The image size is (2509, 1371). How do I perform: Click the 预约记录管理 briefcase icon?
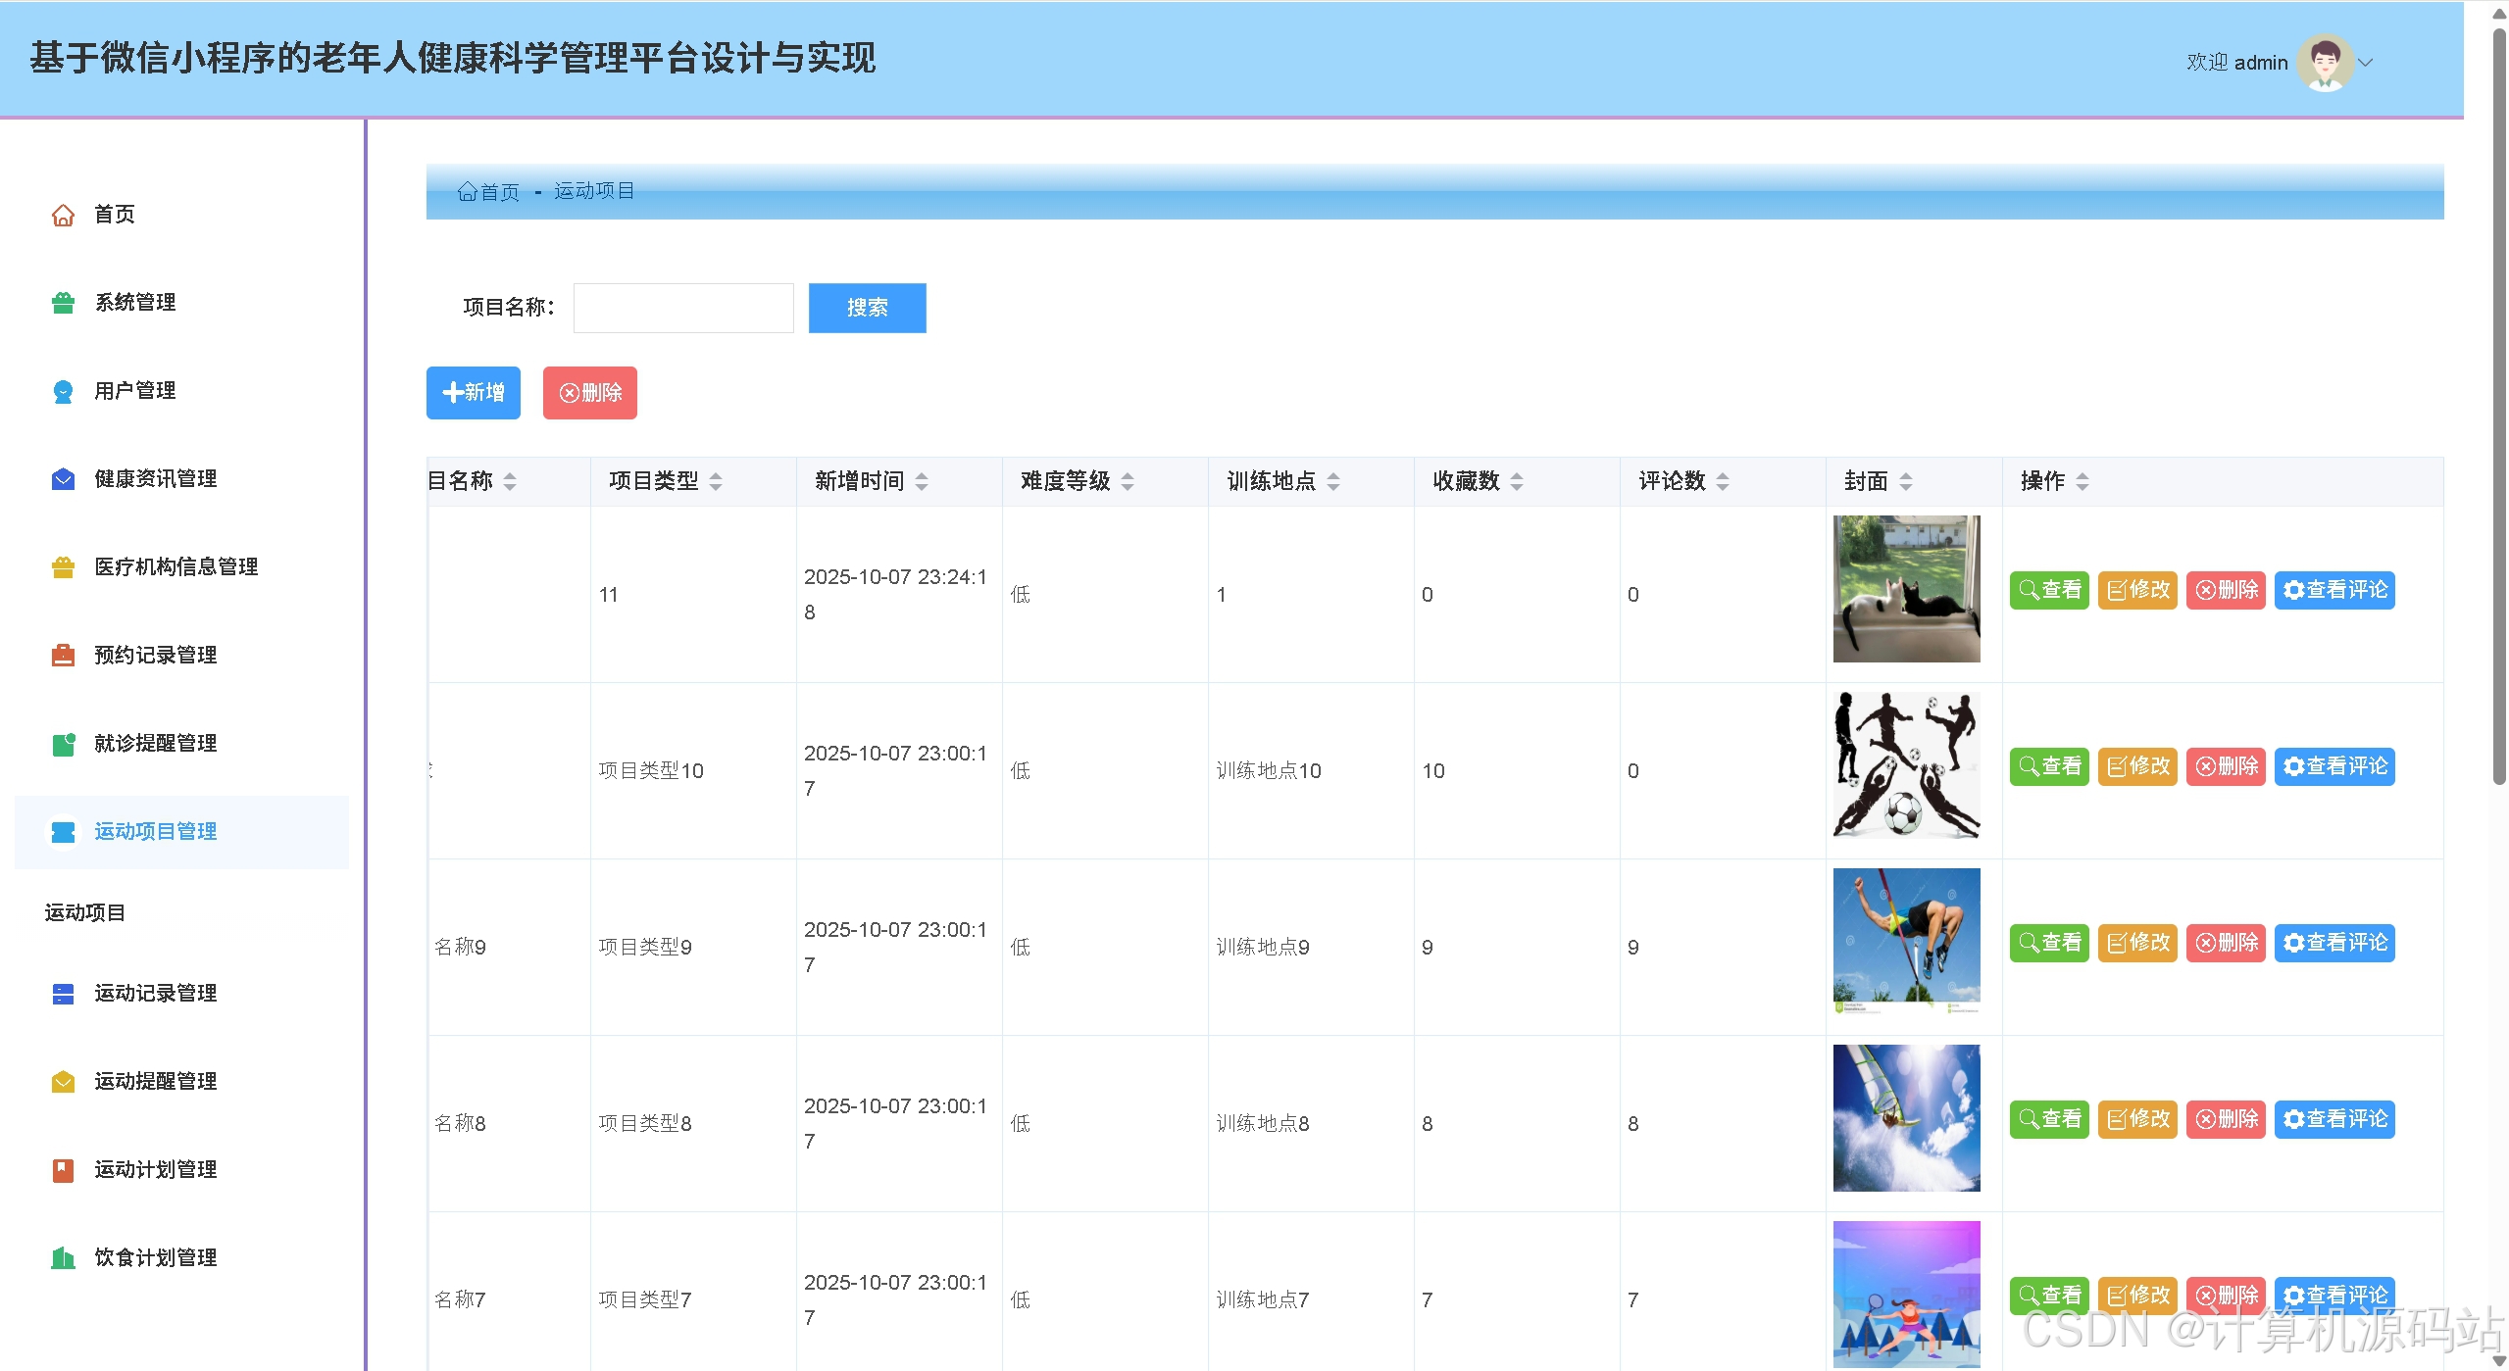pyautogui.click(x=63, y=656)
